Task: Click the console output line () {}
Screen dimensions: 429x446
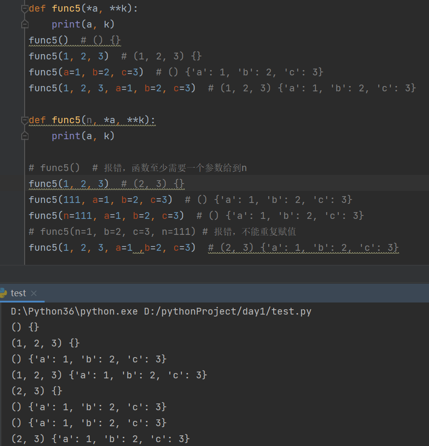Action: click(25, 328)
